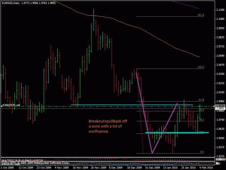Image resolution: width=226 pixels, height=170 pixels.
Task: Click the 161.8 Fibonacci level label
Action: point(201,15)
